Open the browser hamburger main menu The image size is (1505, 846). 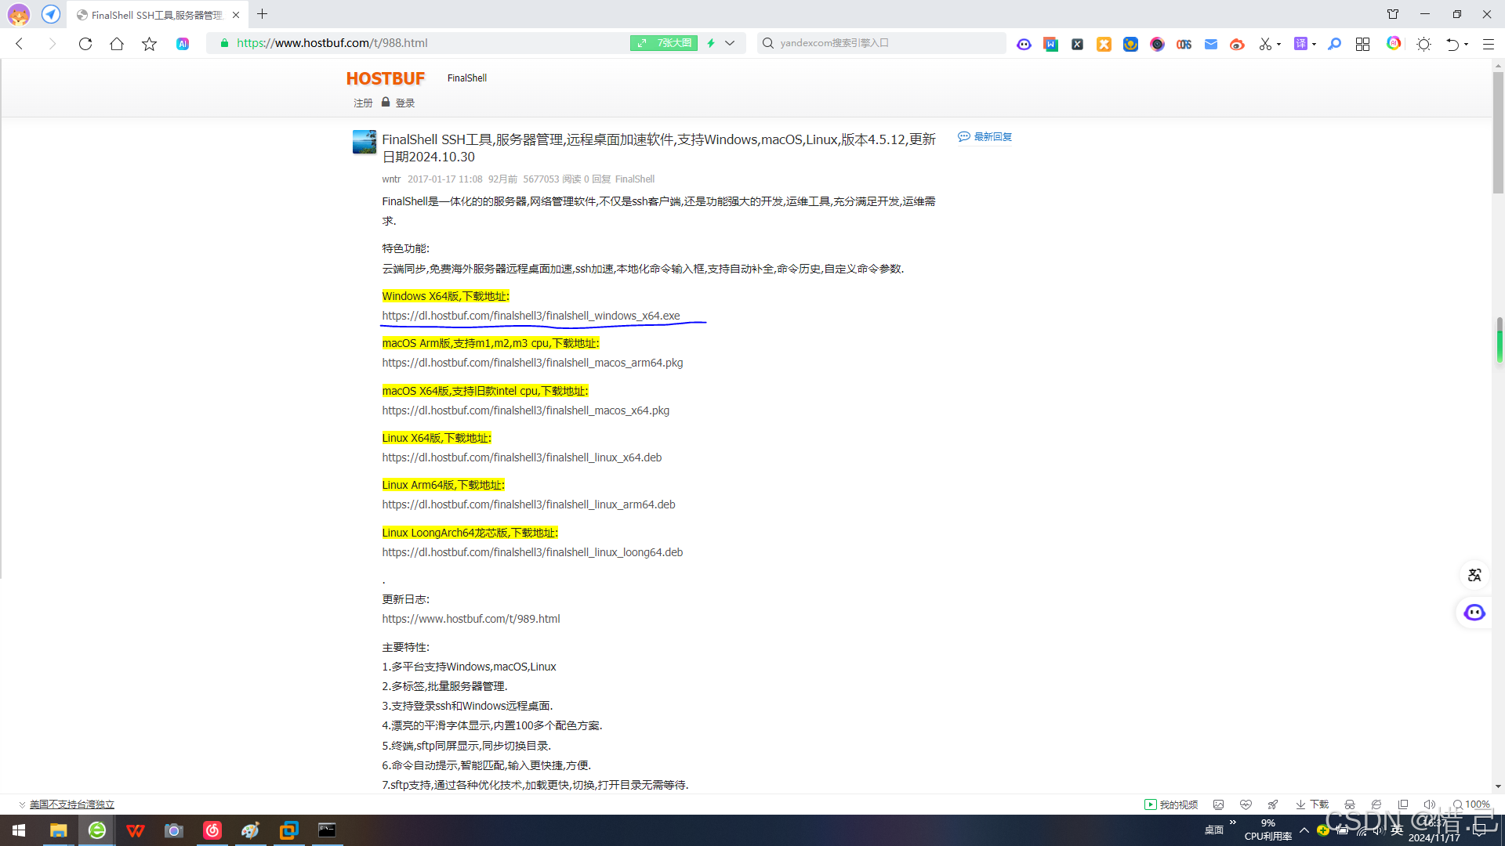(x=1488, y=44)
